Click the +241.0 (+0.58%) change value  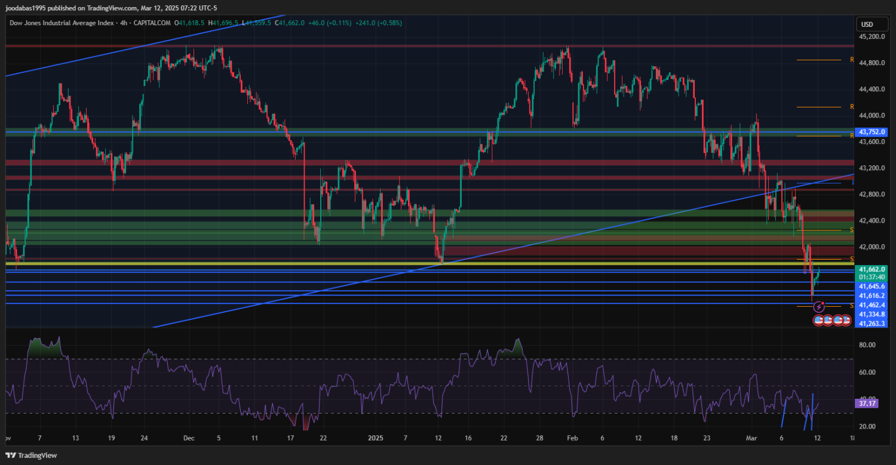[x=378, y=23]
